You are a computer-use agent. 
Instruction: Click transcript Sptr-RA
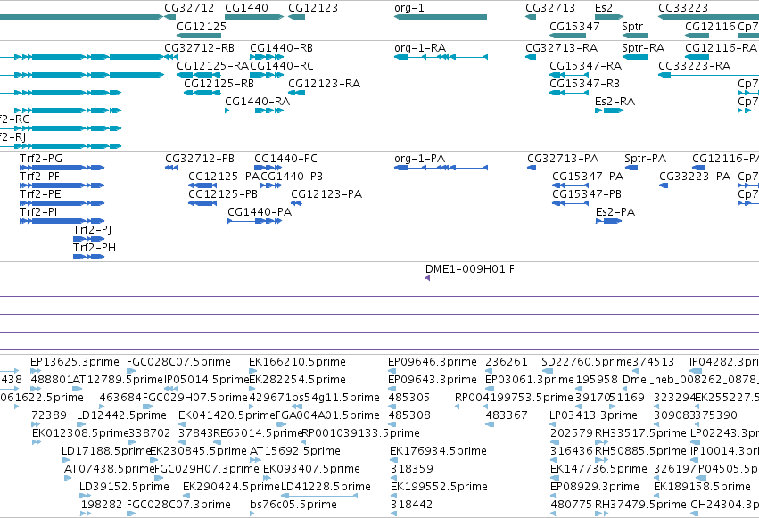635,57
